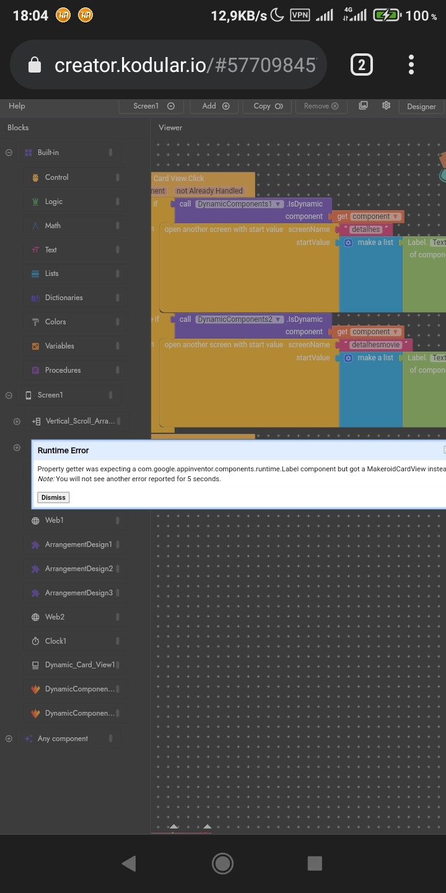Collapse the Built-in tree section
This screenshot has height=893, width=446.
click(x=9, y=153)
